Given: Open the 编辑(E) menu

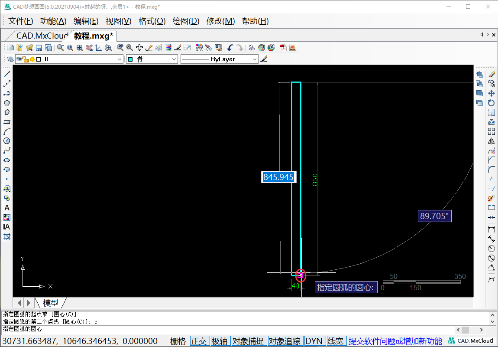Looking at the screenshot, I should tap(86, 21).
